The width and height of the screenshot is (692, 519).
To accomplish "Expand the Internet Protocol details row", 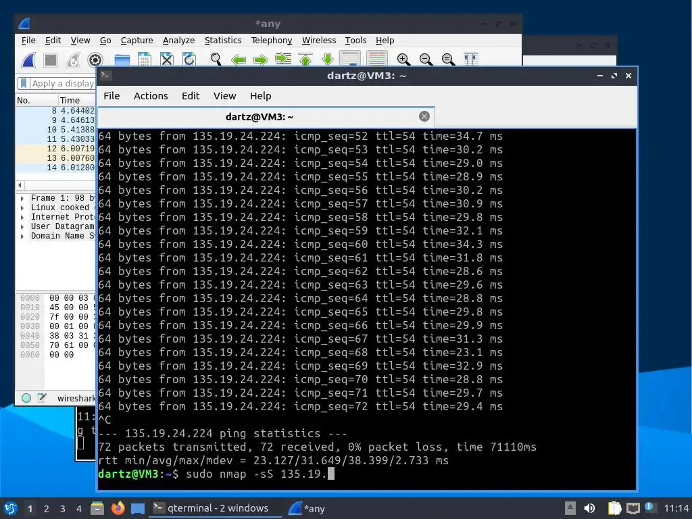I will tap(22, 217).
